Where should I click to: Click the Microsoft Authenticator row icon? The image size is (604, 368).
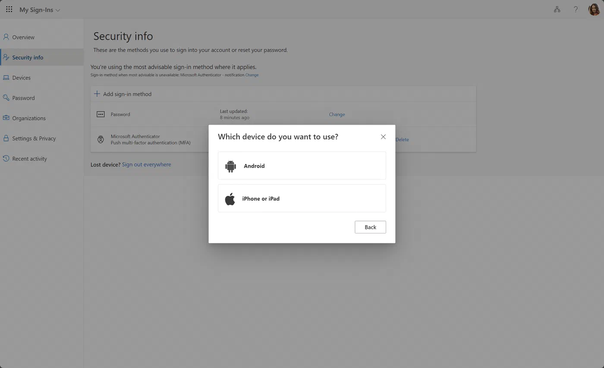[101, 139]
